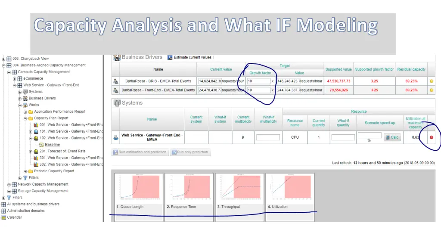Click the Growth factor field for BRIS row
The image size is (441, 248).
click(258, 81)
